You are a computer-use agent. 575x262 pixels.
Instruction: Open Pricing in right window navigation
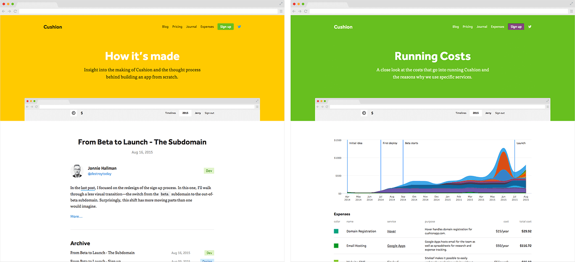pyautogui.click(x=468, y=26)
